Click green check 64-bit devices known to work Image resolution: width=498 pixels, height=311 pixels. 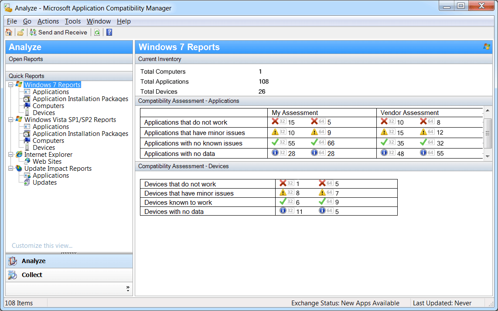click(322, 201)
